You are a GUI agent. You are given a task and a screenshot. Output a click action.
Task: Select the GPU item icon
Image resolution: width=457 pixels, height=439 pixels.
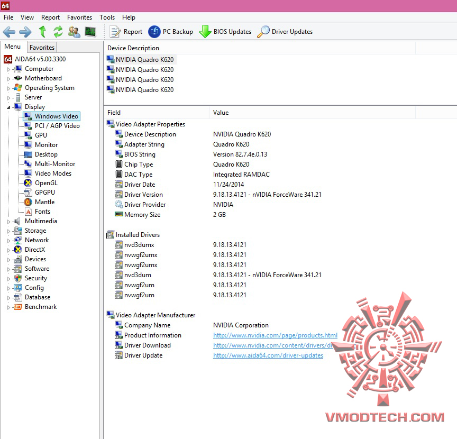(28, 135)
